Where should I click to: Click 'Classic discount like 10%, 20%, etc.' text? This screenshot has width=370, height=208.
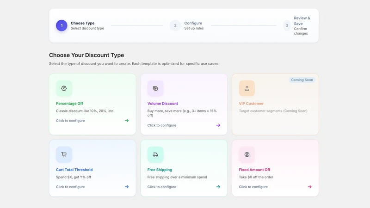(85, 111)
